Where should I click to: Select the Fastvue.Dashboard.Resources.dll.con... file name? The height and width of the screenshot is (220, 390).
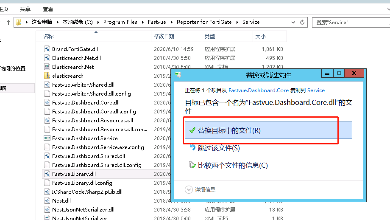pos(100,129)
